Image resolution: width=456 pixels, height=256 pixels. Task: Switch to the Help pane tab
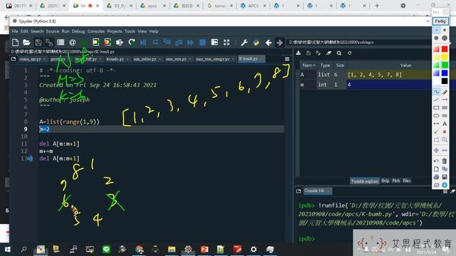click(x=385, y=181)
